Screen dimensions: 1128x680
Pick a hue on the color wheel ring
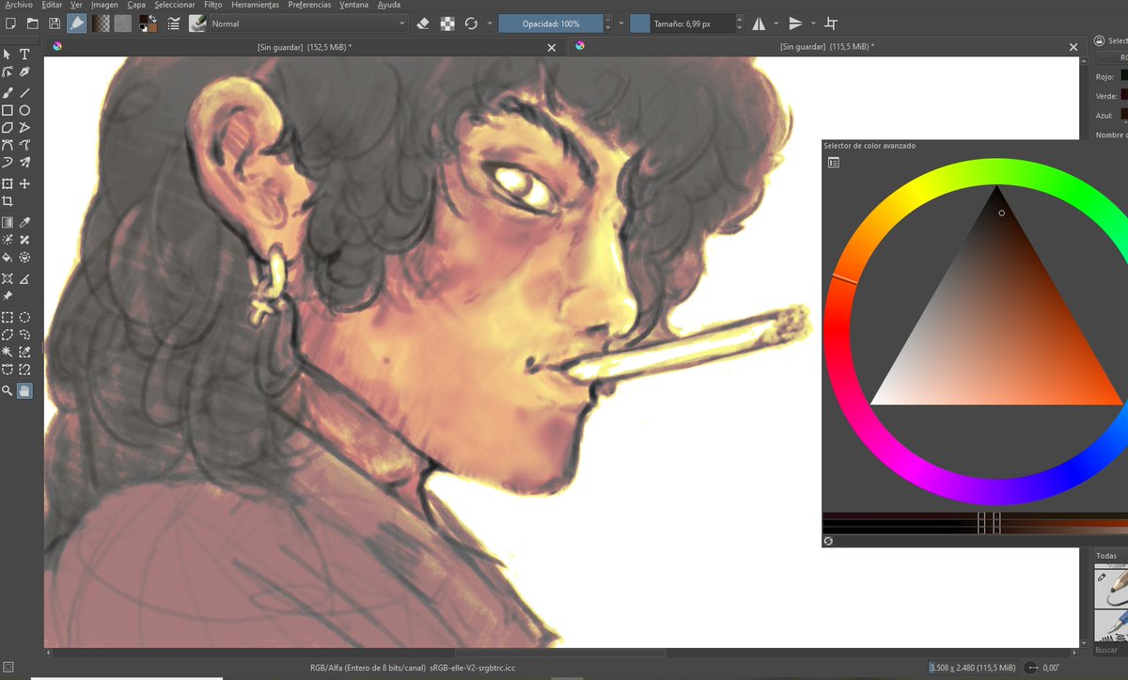[837, 333]
